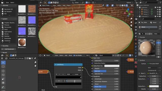
Task: Open the Linear interpolation dropdown in ColorRamp
Action: pyautogui.click(x=78, y=74)
